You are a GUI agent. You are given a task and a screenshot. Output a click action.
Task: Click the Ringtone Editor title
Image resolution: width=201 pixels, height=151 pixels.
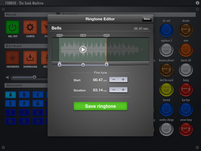click(100, 19)
